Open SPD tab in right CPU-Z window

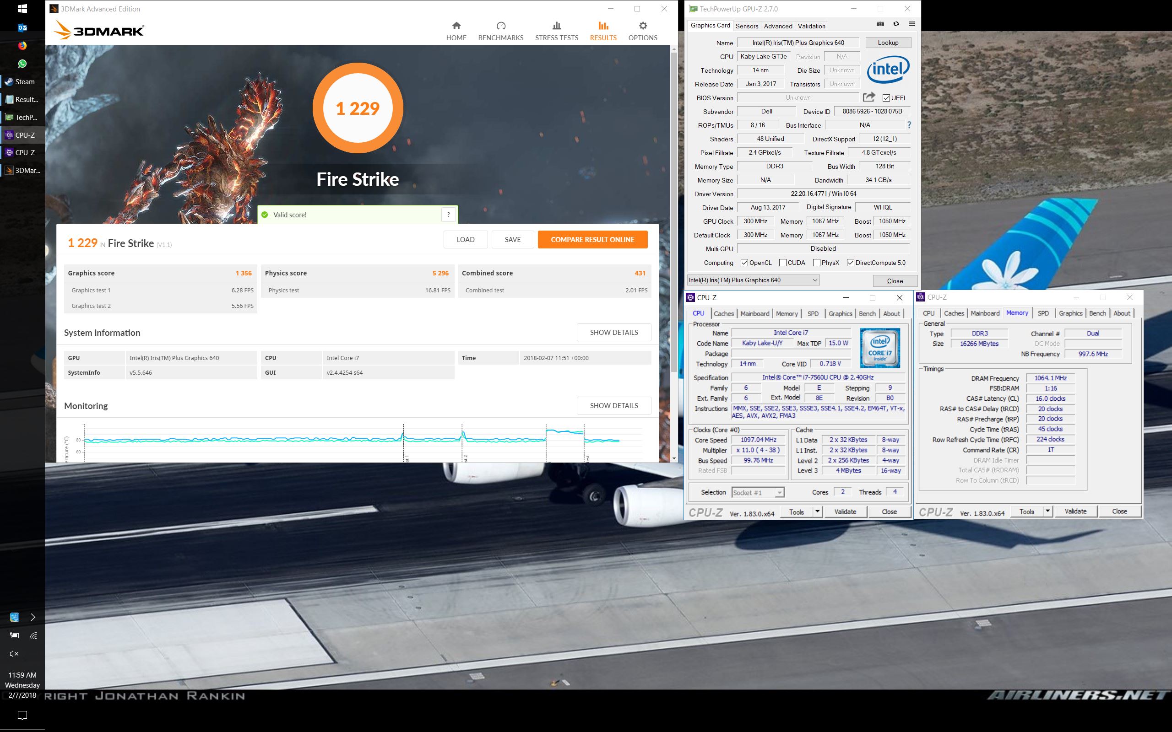tap(1043, 313)
